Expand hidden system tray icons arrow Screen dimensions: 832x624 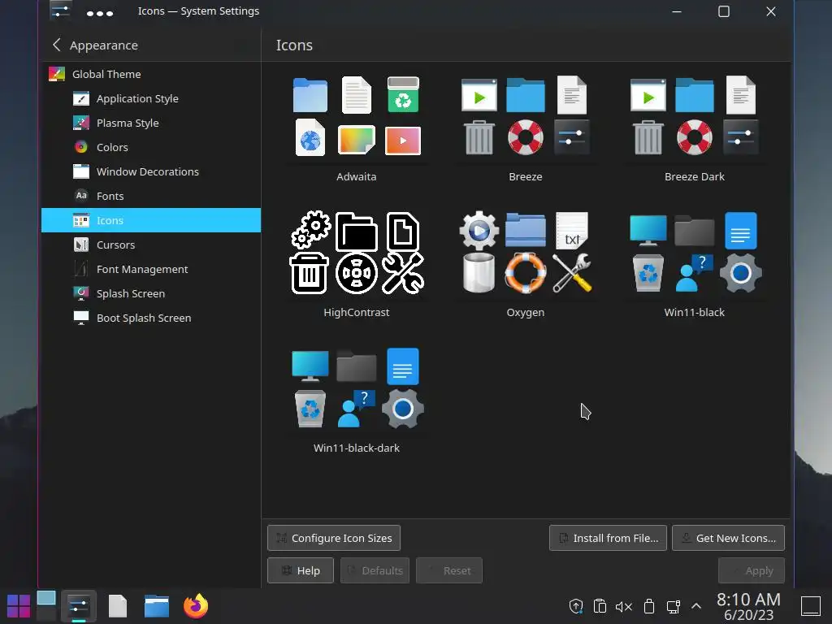pos(696,606)
